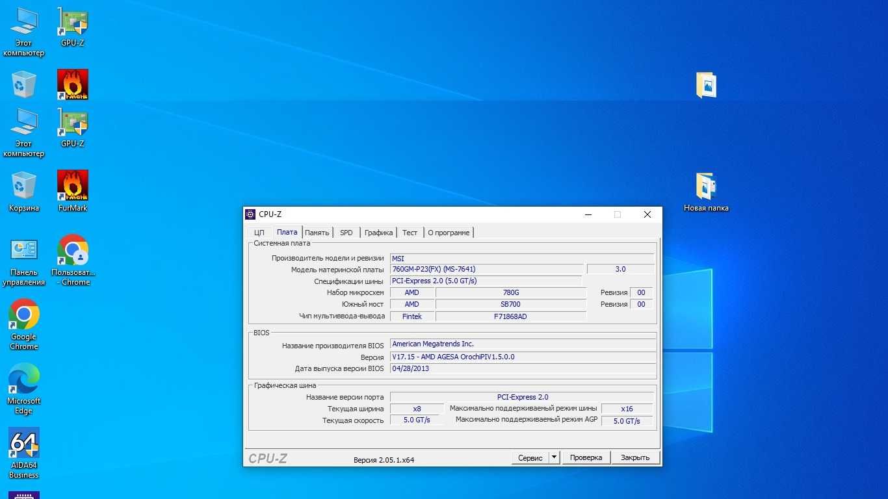
Task: Click the SB700 southbridge value
Action: point(511,304)
